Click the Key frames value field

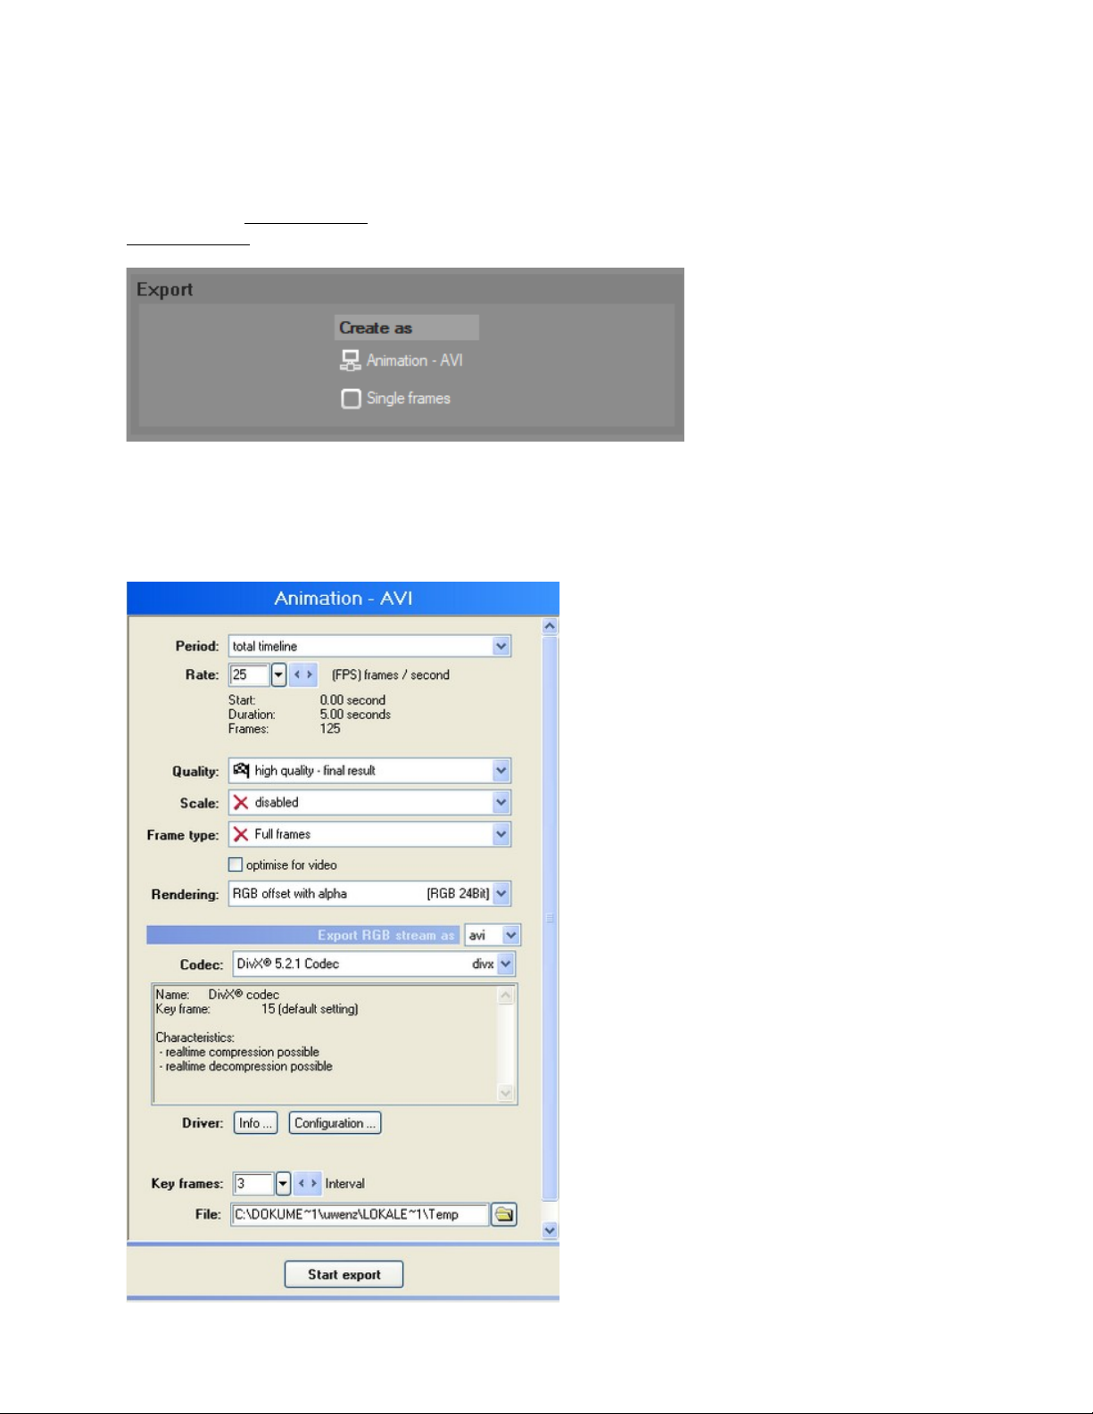click(x=253, y=1184)
